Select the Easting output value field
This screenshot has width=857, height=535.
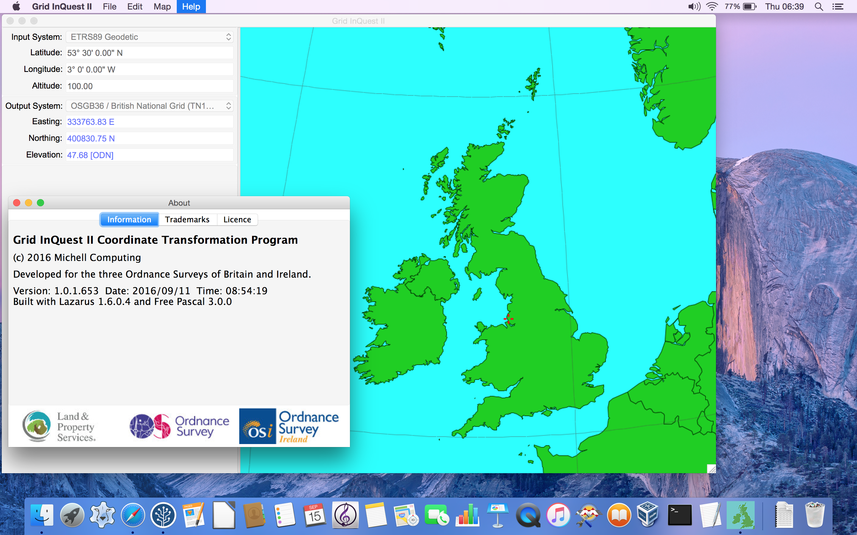coord(149,122)
